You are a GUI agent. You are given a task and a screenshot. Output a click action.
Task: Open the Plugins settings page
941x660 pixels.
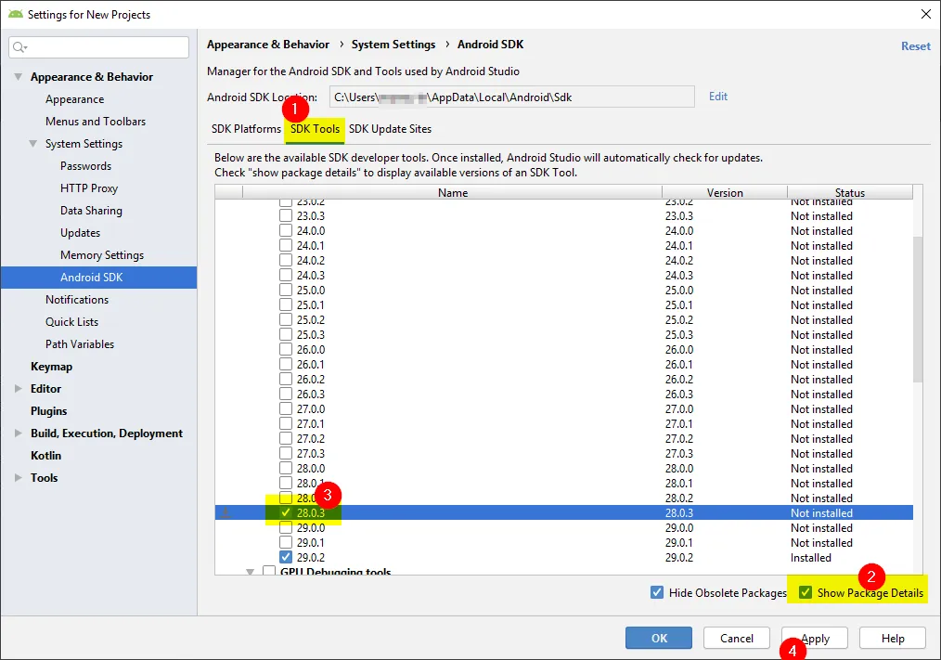tap(48, 411)
